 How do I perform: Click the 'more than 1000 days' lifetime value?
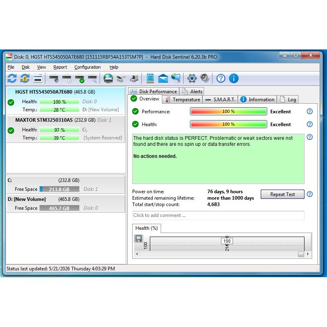[231, 198]
